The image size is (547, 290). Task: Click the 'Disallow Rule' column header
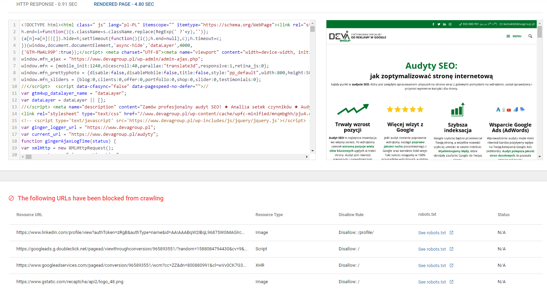pyautogui.click(x=351, y=215)
